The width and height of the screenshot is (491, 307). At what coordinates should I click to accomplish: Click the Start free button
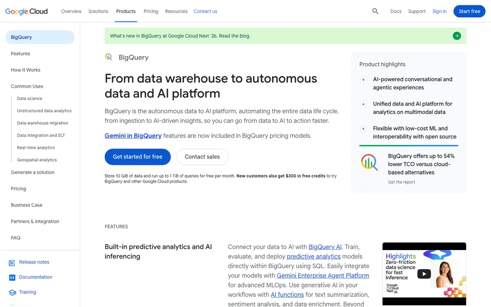[469, 11]
